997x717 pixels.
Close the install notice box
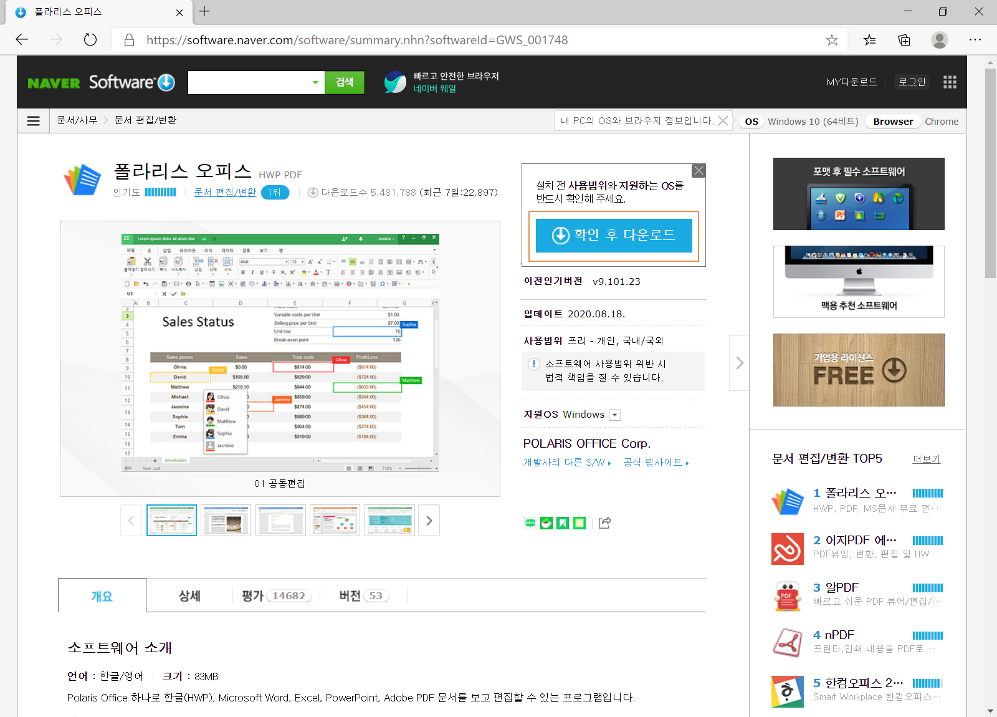699,171
